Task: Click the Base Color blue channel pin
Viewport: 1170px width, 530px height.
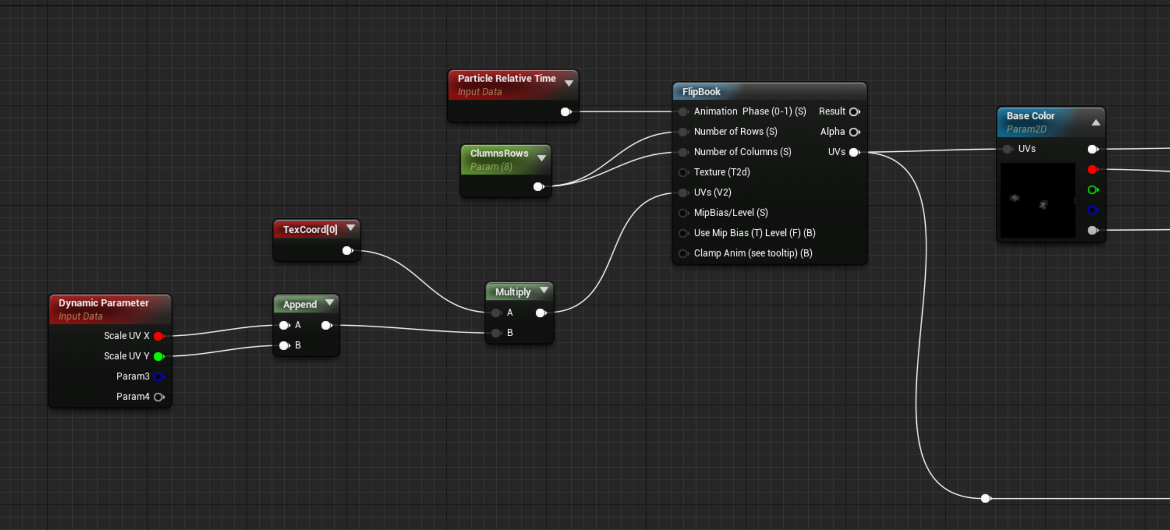Action: pyautogui.click(x=1093, y=210)
